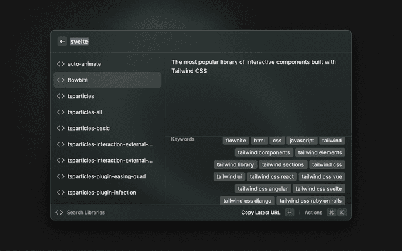Click the svelte search input field
402x251 pixels.
pos(188,41)
